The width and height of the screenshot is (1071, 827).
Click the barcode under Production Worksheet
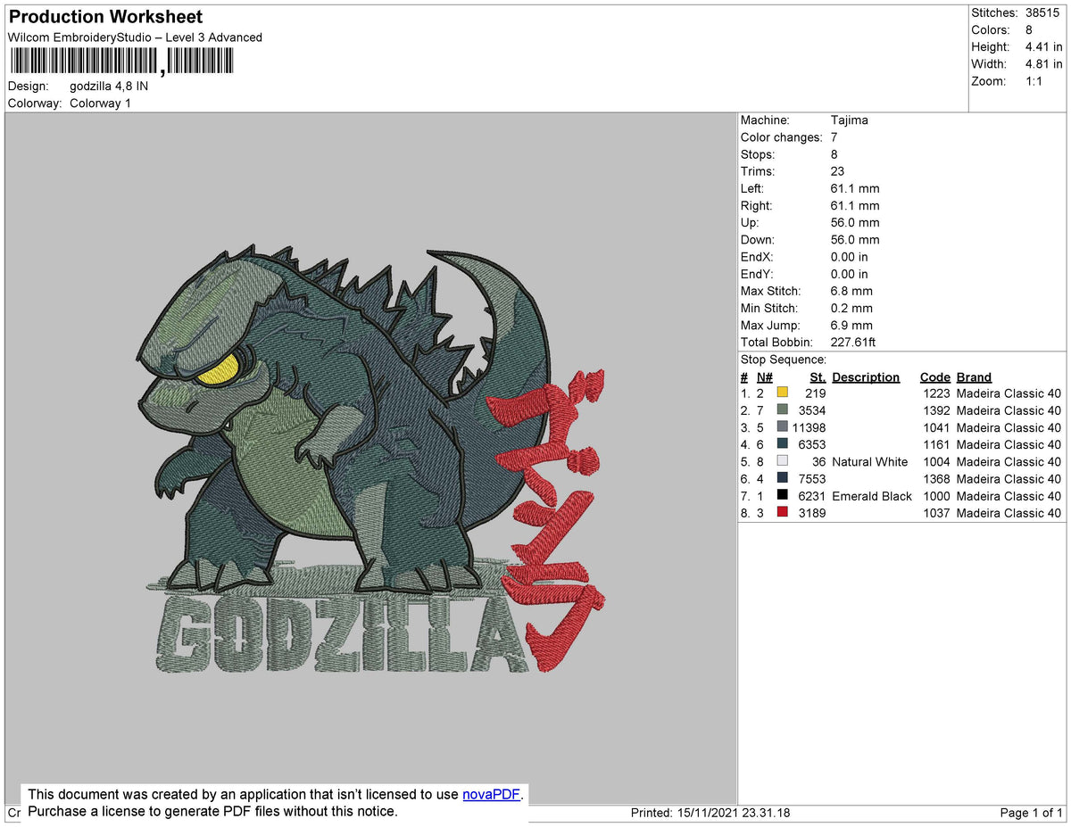point(120,60)
